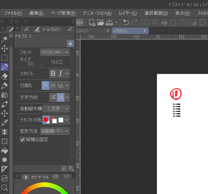208x194 pixels.
Task: Select the white transparent-color swatch in テキストの色
Action: tap(61, 120)
